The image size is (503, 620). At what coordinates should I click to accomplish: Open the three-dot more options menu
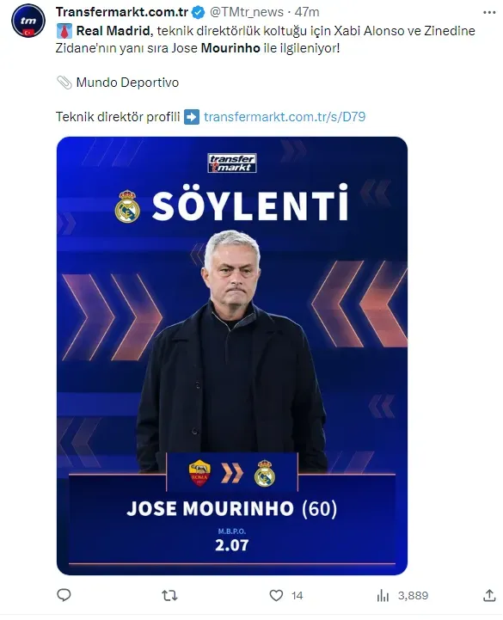pos(489,13)
